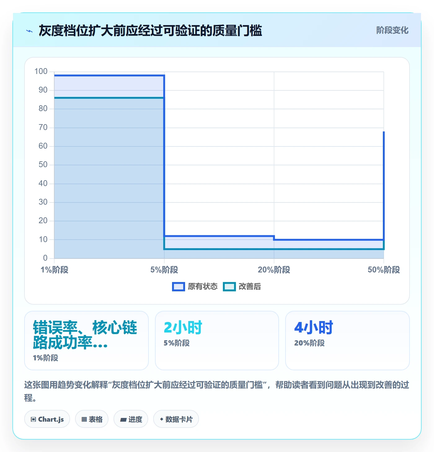434x452 pixels.
Task: Click the 阶段变化 label in header
Action: click(x=392, y=30)
